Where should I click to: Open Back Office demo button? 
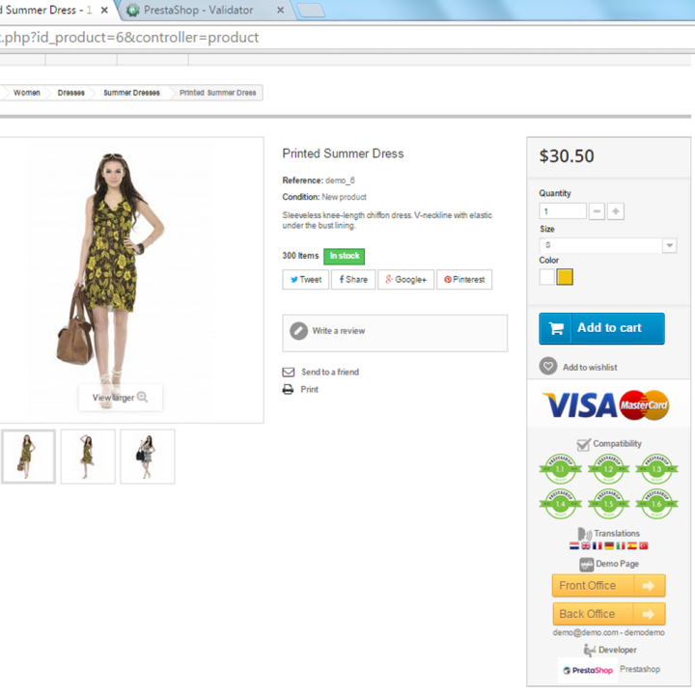click(608, 614)
